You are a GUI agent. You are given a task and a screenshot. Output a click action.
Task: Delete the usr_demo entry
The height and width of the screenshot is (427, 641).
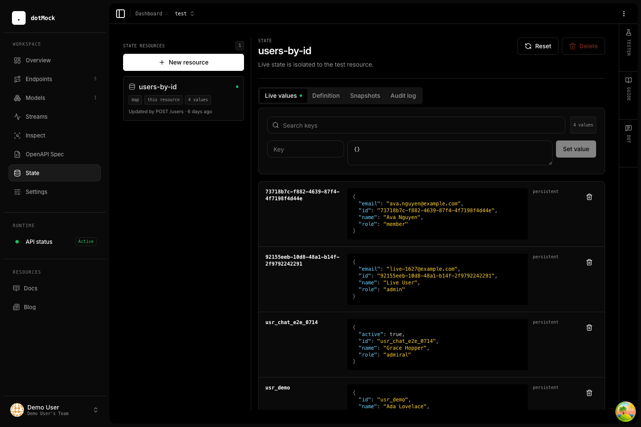click(589, 393)
